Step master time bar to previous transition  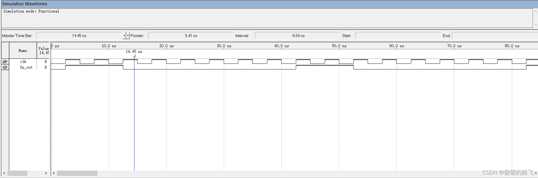pos(124,36)
